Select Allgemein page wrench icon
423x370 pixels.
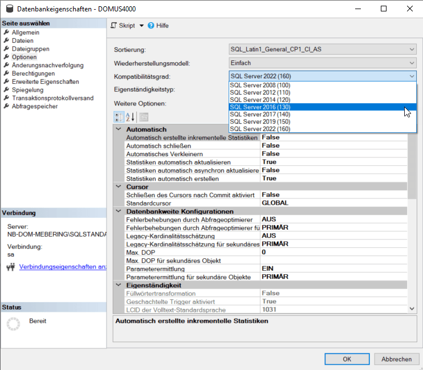pos(6,32)
